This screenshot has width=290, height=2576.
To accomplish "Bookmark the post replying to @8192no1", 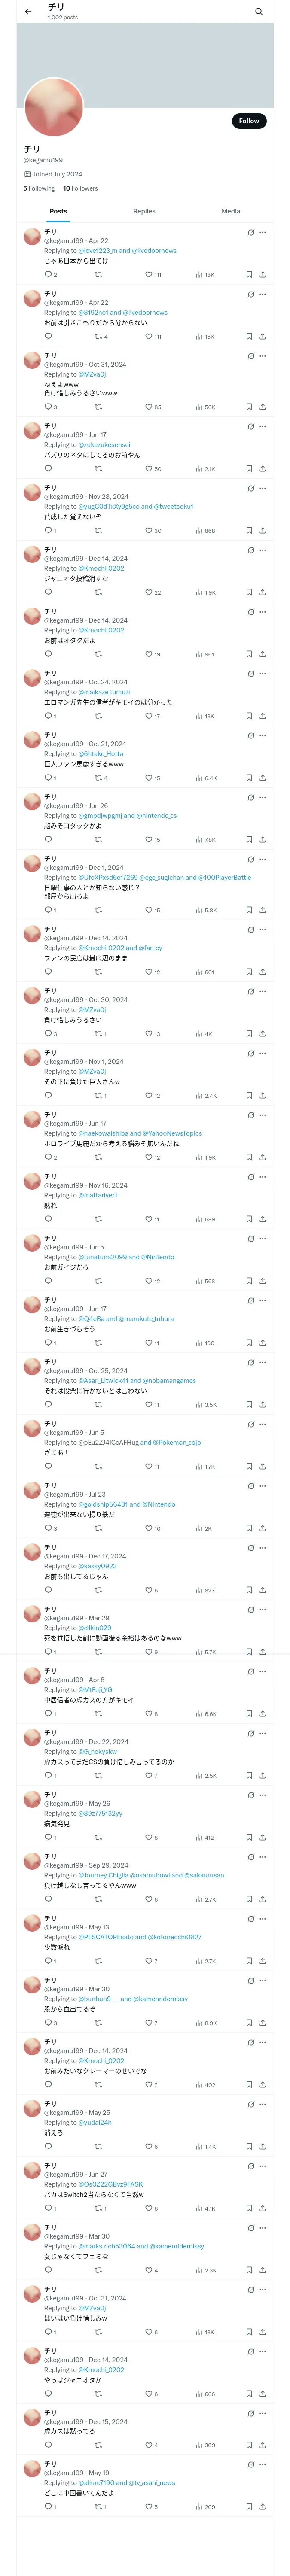I will [250, 336].
